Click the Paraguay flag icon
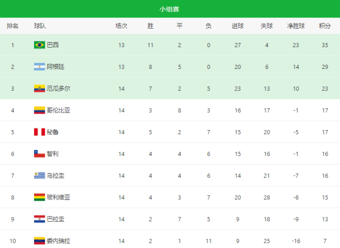 click(x=39, y=219)
